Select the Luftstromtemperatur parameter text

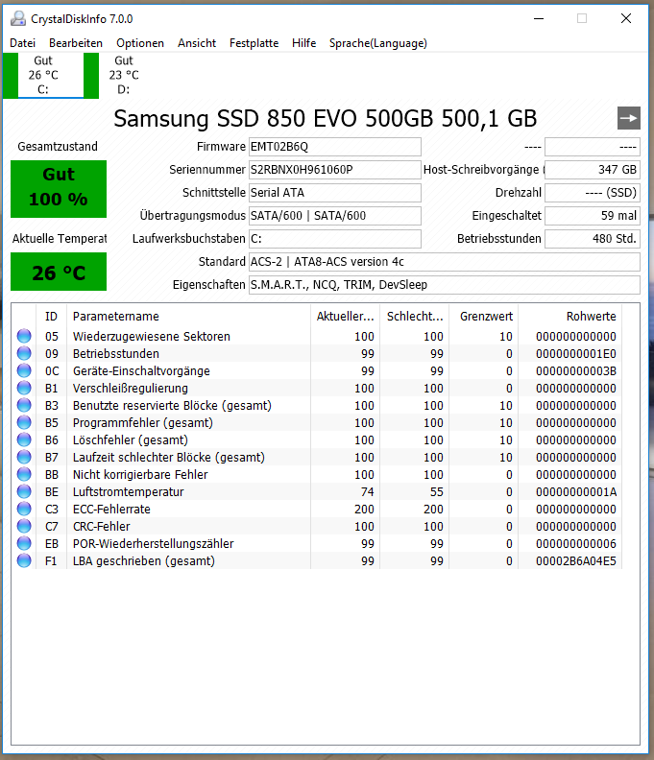(x=128, y=492)
